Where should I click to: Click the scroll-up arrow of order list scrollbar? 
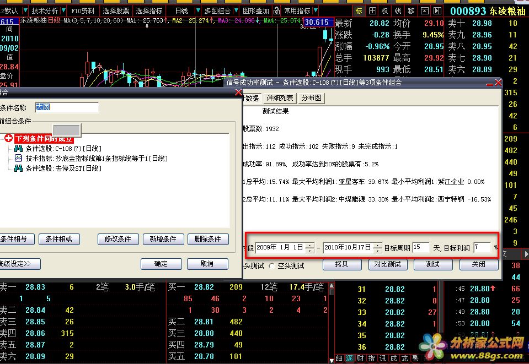pyautogui.click(x=332, y=286)
